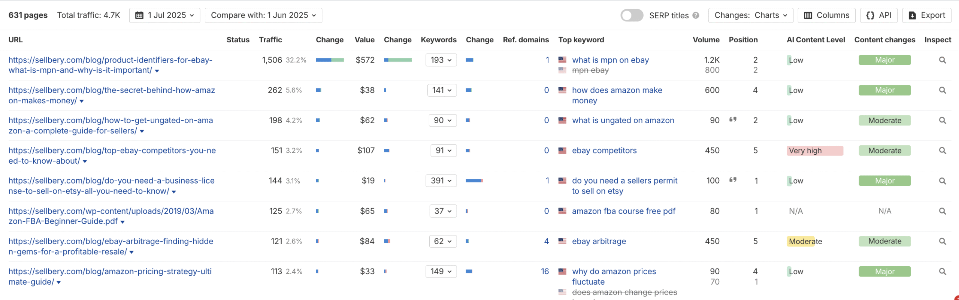Click the Export button
This screenshot has width=959, height=300.
point(927,15)
